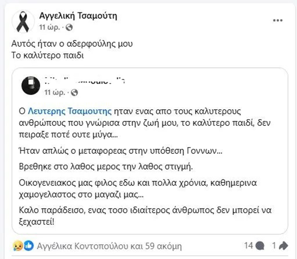Viewport: 297px width, 259px height.
Task: Open the three-dot post options menu
Action: tap(278, 21)
